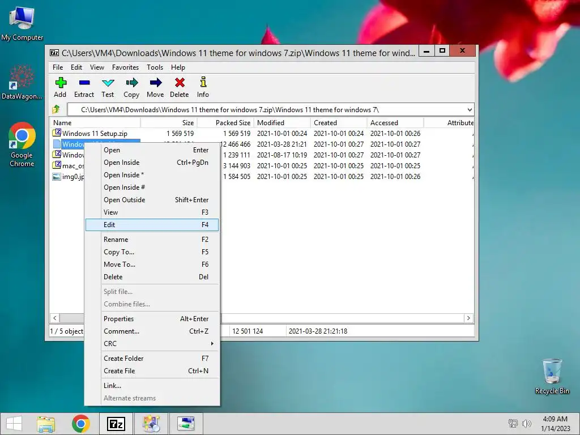
Task: Open the Recycle Bin desktop icon
Action: pos(552,376)
